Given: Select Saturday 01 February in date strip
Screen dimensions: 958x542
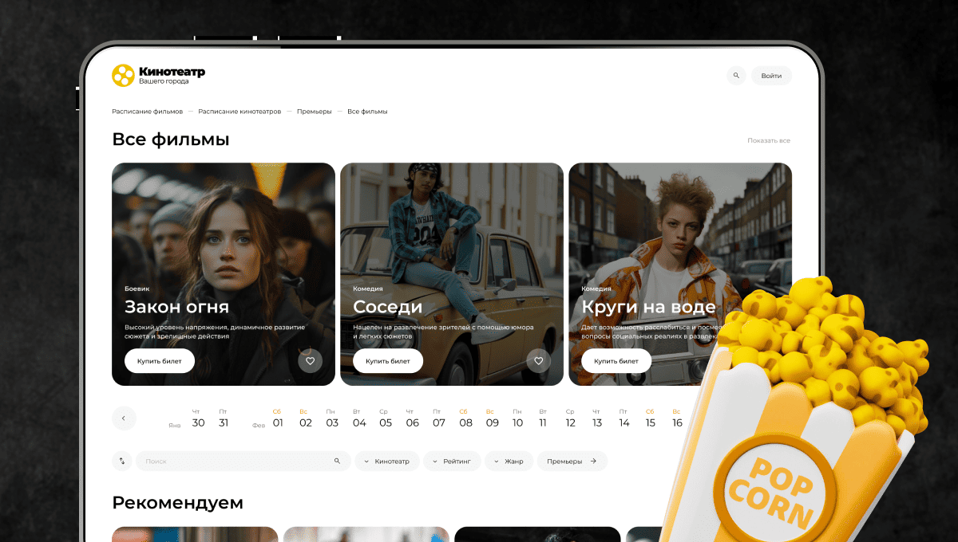Looking at the screenshot, I should pyautogui.click(x=278, y=418).
